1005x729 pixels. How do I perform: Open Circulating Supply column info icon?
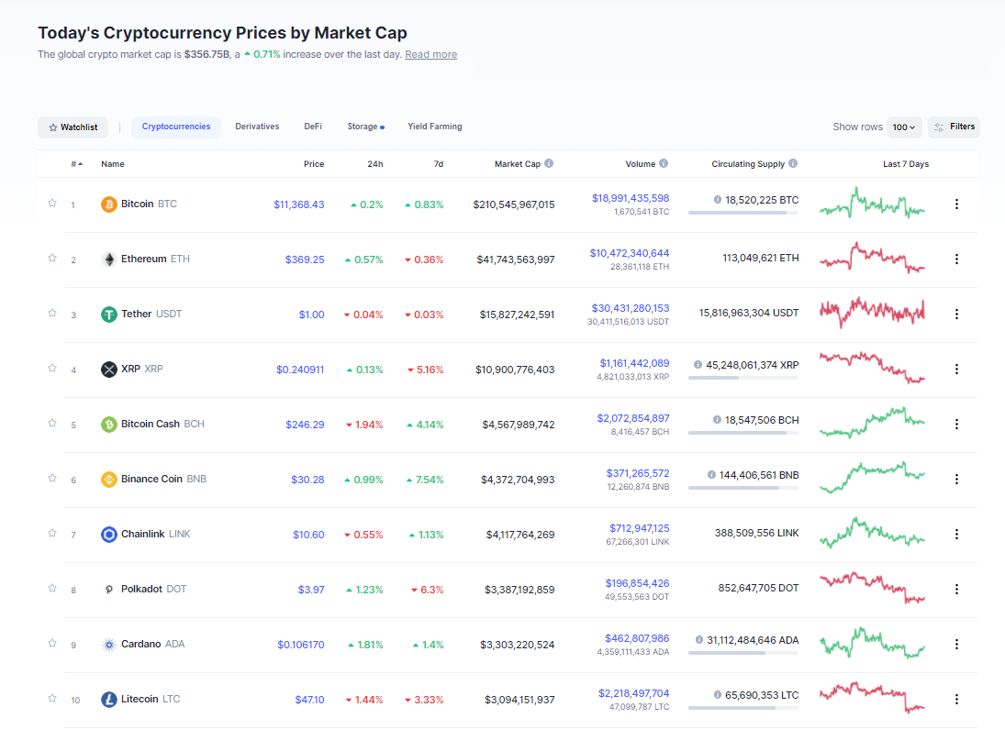point(793,163)
